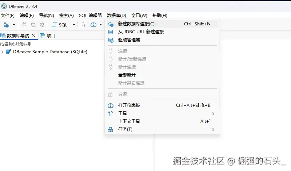Select DBeaver Sample Database (SQLite) connection
The image size is (291, 171).
pos(50,52)
